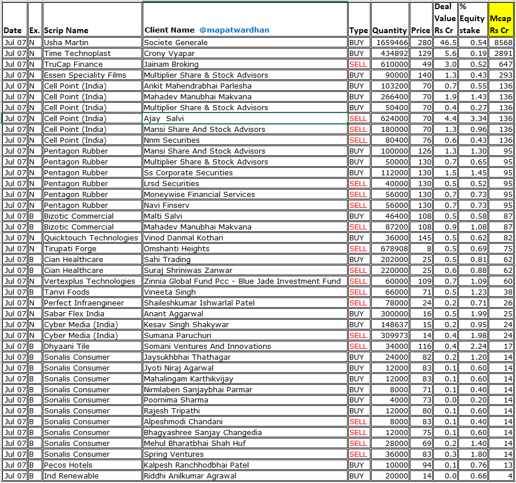Click the 'Riddhi Anilkumar Agrawal' cell
Screen dimensions: 516x483
tap(245, 476)
